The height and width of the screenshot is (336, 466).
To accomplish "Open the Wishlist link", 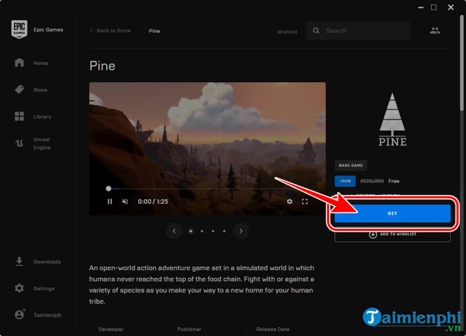I will [287, 32].
